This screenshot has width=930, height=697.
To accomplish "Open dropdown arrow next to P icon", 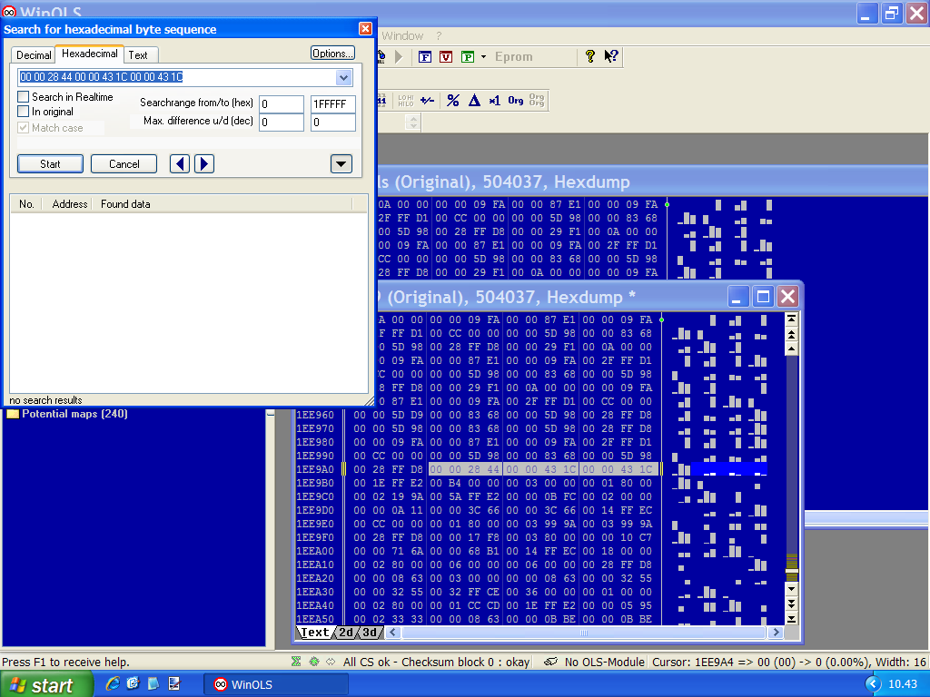I will point(483,57).
